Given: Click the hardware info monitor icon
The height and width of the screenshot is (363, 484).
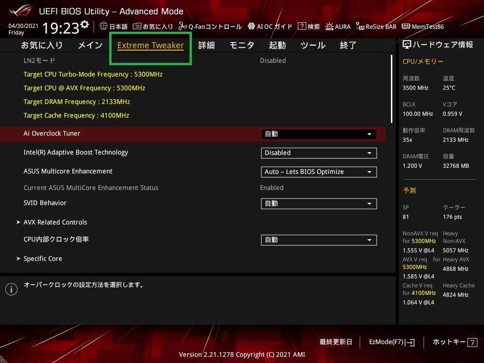Looking at the screenshot, I should (407, 45).
